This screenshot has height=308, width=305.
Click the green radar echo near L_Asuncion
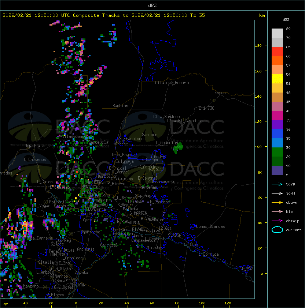click(178, 148)
